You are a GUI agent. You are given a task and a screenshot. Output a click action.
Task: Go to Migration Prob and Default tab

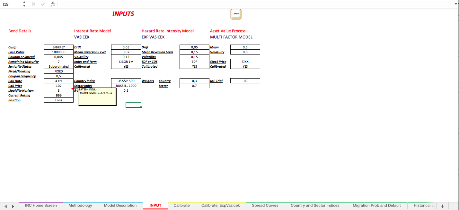click(x=376, y=206)
